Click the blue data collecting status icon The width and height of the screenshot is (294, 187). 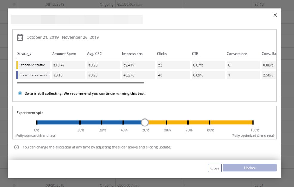coord(20,93)
